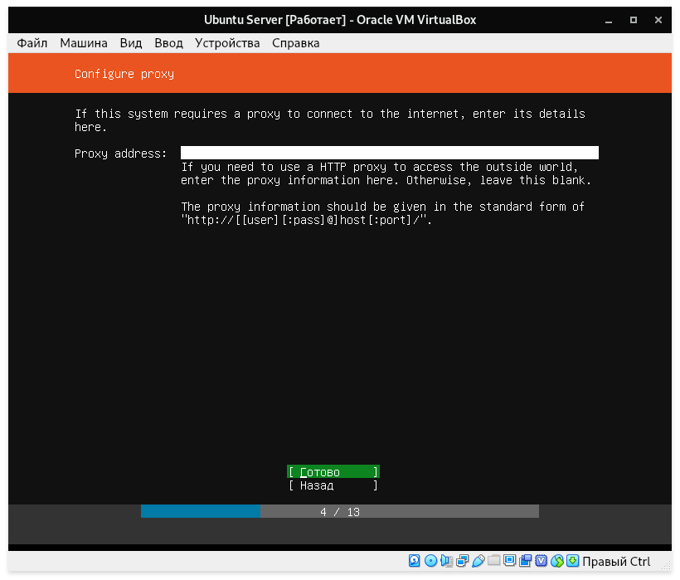680x580 pixels.
Task: Click the green arrow keyboard capture icon
Action: click(x=572, y=561)
